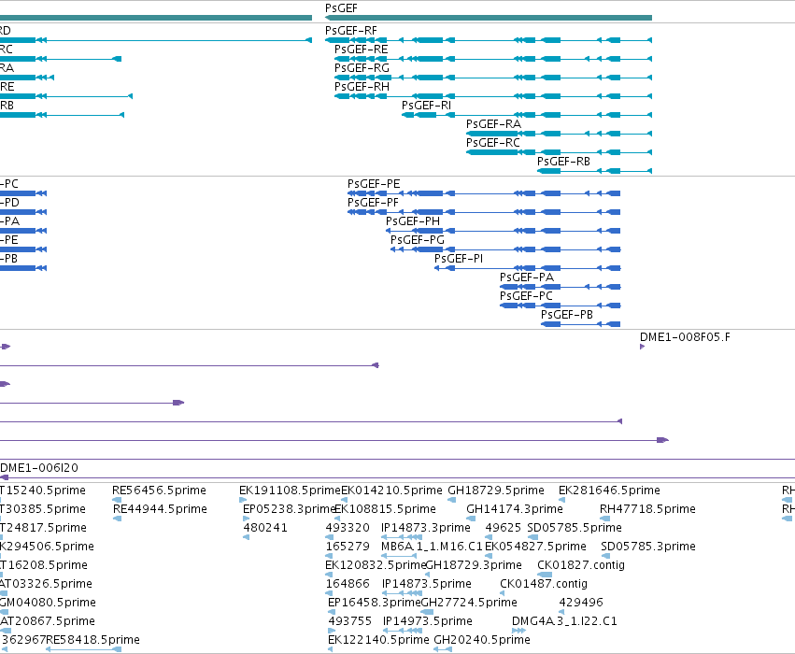Select the PsGEF gene label
The image size is (795, 654).
click(x=341, y=8)
